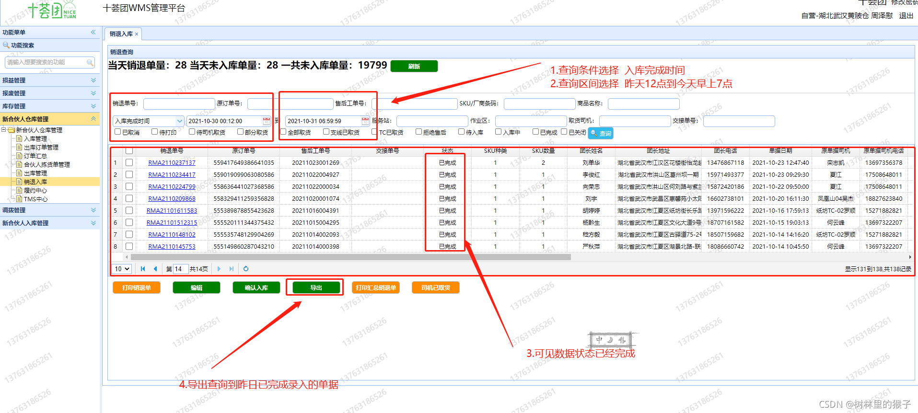The height and width of the screenshot is (413, 918).
Task: Open calendar picker for end date 2021-10-31
Action: 365,121
